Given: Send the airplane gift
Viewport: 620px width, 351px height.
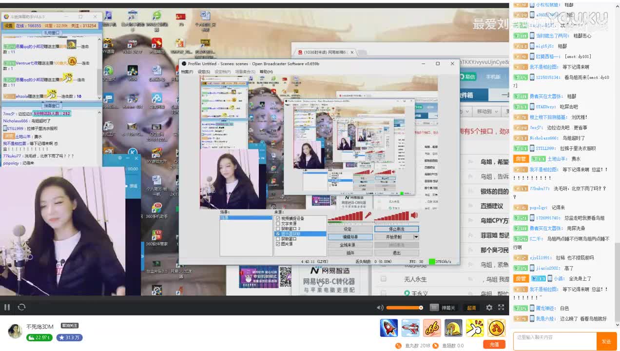Looking at the screenshot, I should point(410,328).
